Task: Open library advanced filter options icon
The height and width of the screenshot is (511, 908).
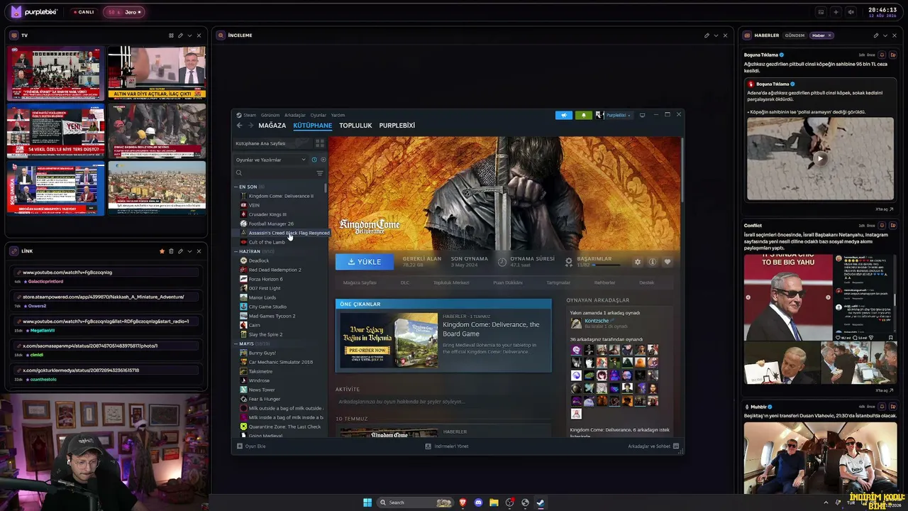Action: 320,173
